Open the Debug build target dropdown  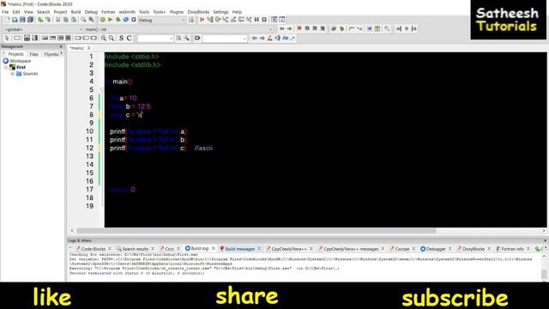pyautogui.click(x=162, y=21)
